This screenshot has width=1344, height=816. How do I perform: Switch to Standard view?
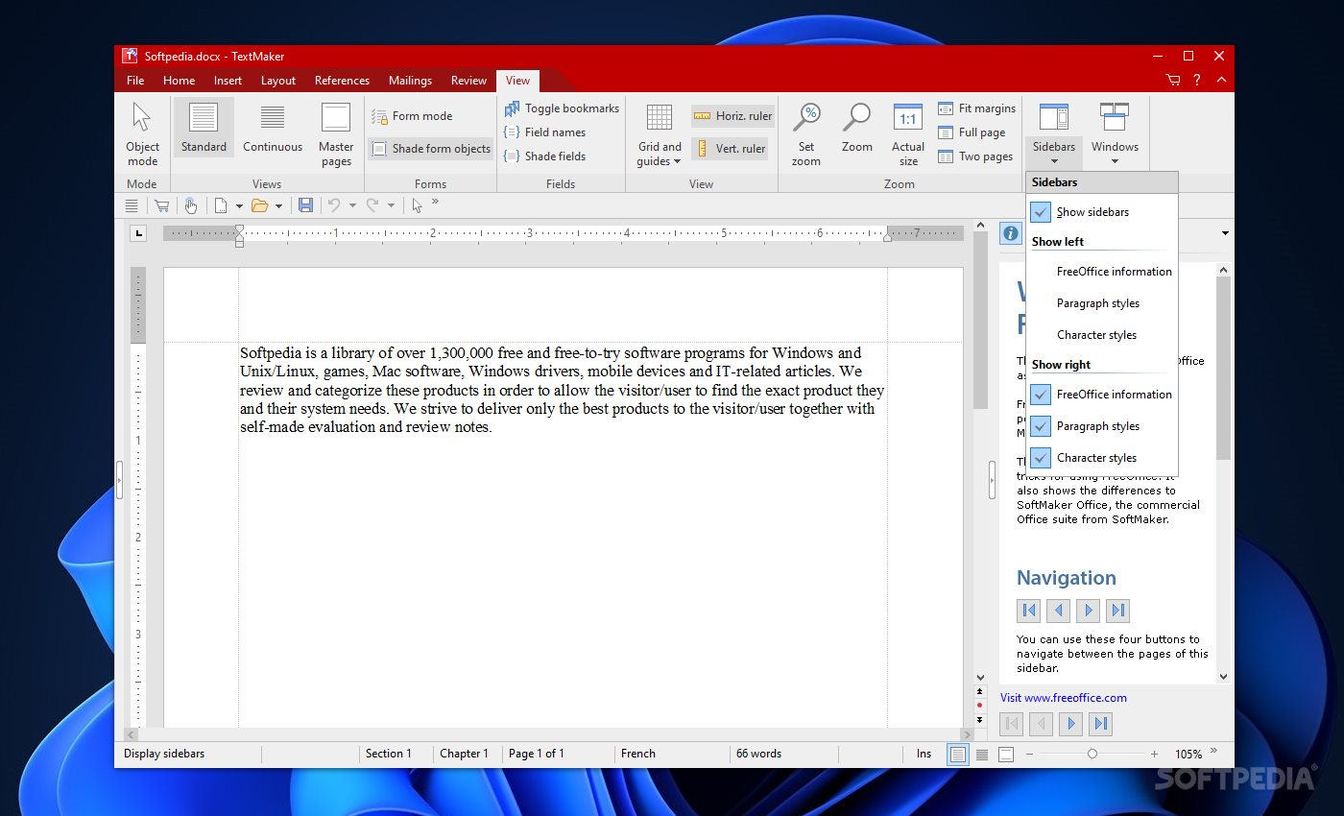tap(204, 127)
